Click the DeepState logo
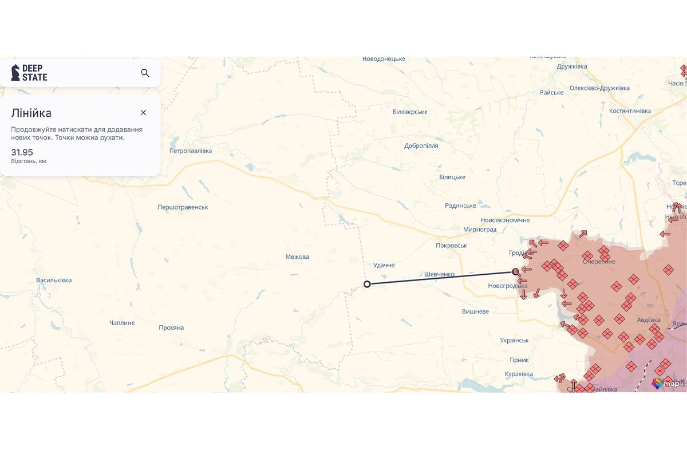Image resolution: width=687 pixels, height=458 pixels. [x=29, y=73]
